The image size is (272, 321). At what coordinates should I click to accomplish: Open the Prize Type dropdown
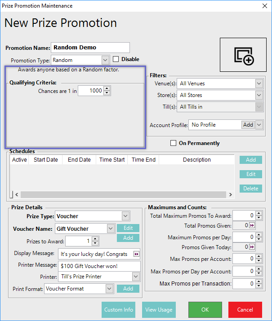125,216
